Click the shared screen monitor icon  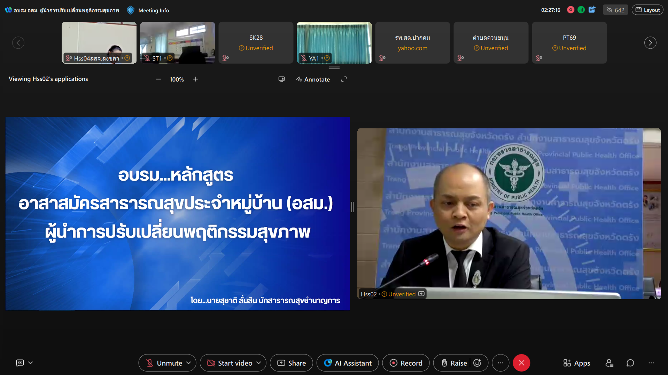(281, 79)
